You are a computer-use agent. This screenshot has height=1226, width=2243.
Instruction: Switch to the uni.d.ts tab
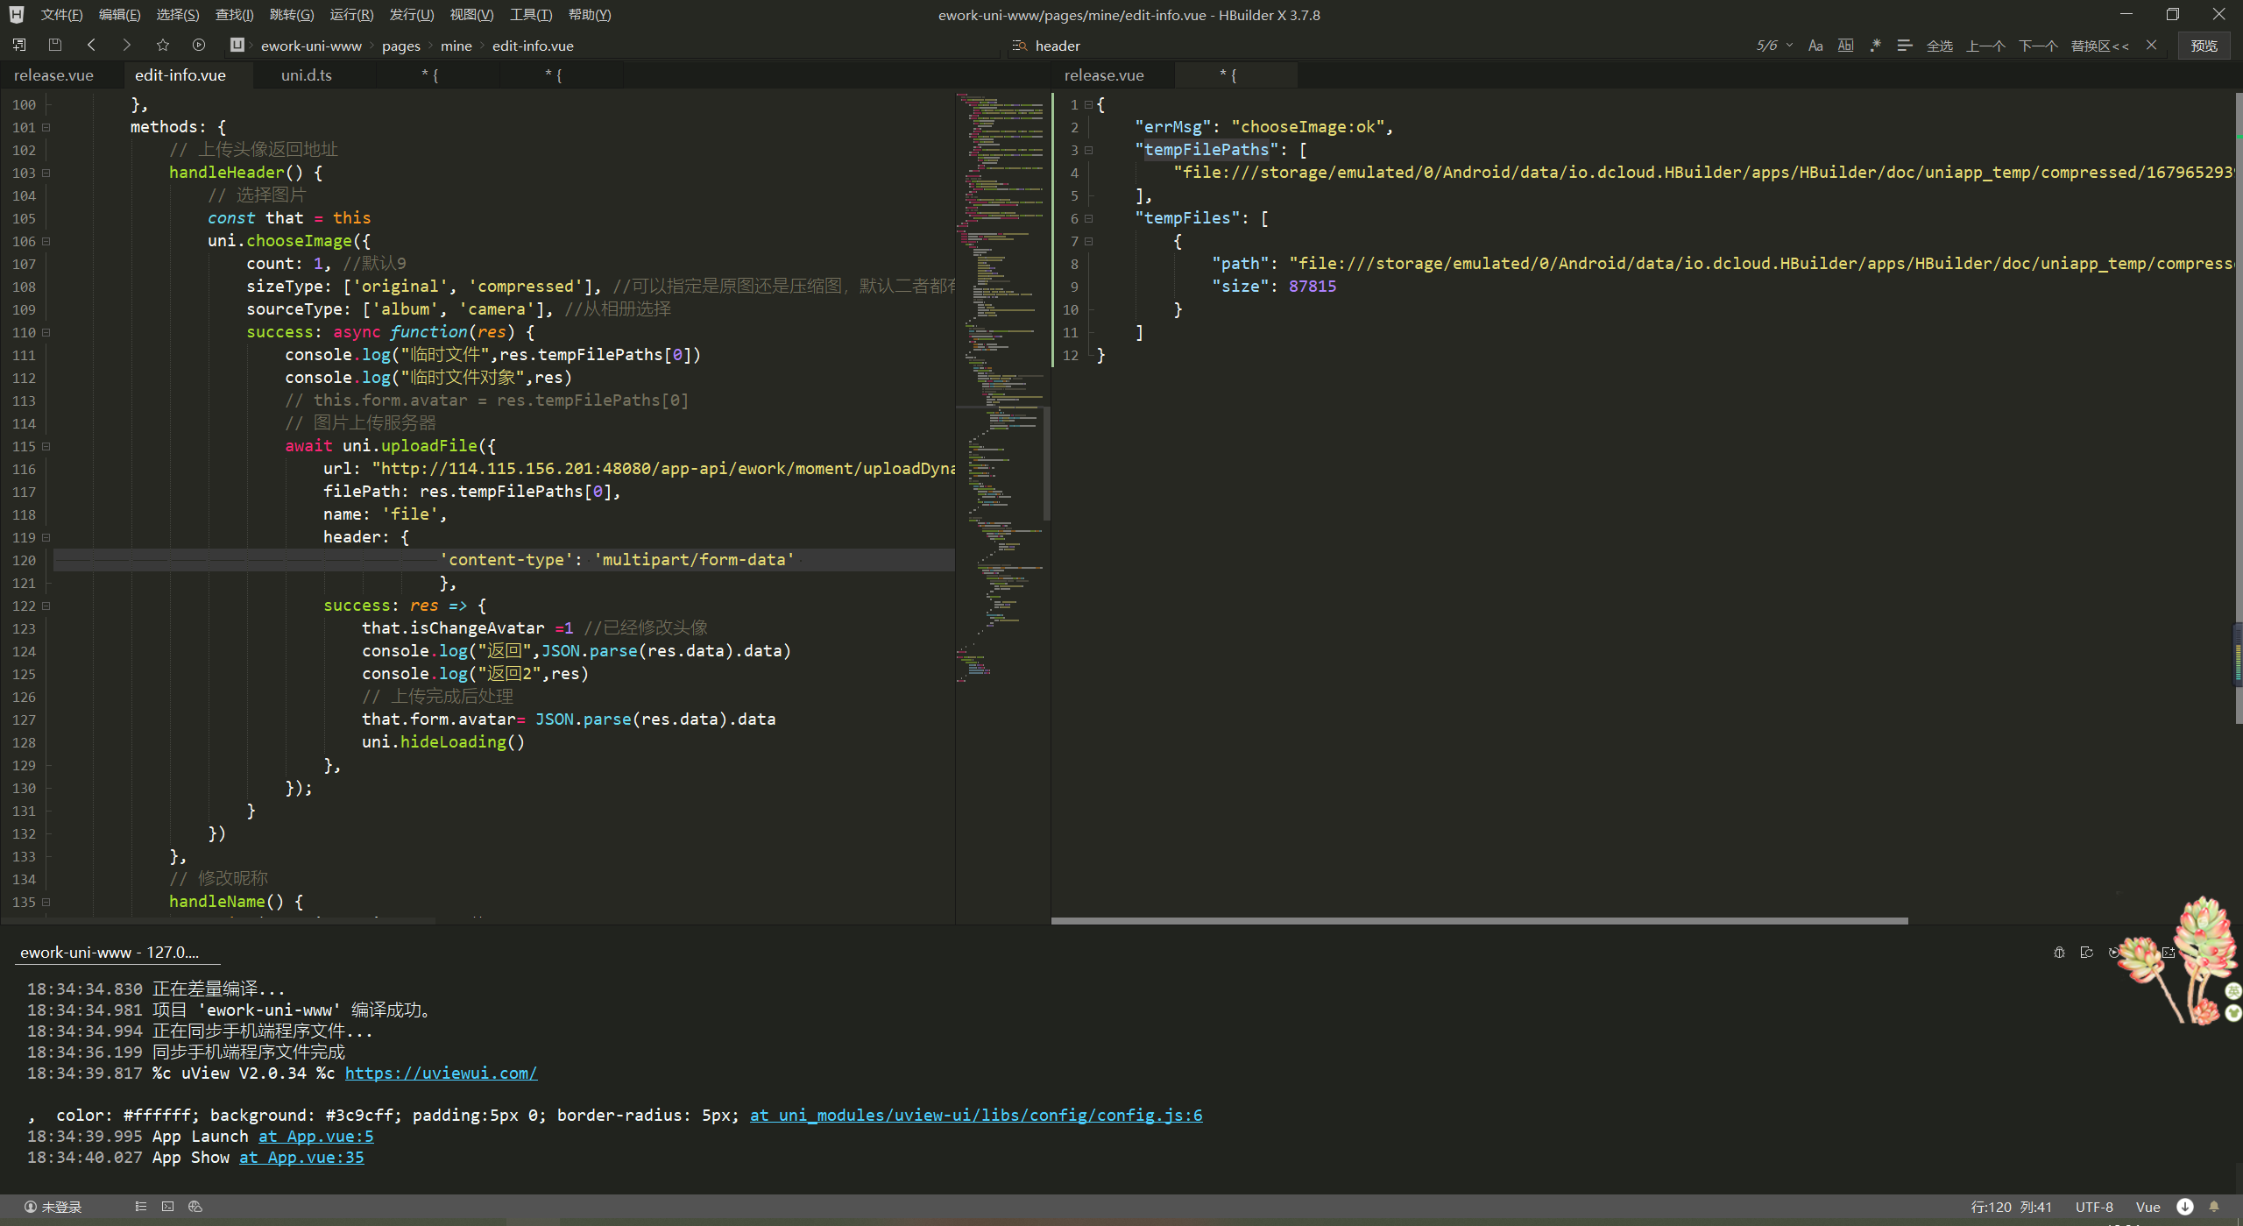[x=306, y=75]
